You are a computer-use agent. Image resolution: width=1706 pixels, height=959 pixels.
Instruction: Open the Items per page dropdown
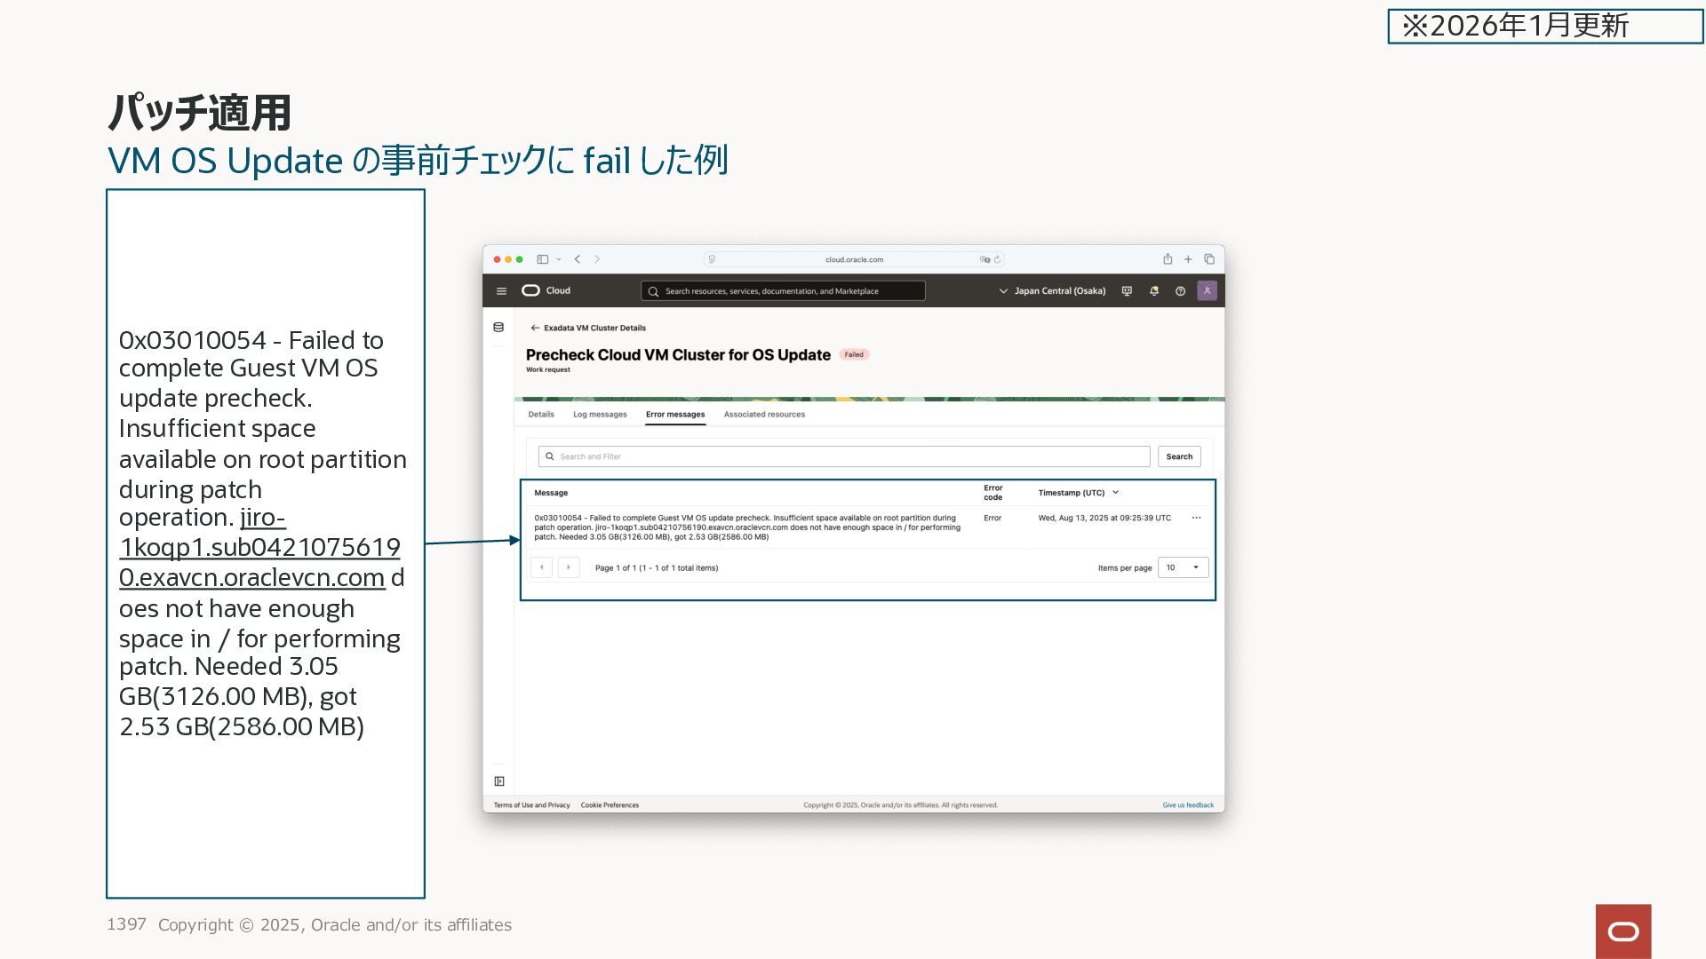click(1183, 567)
